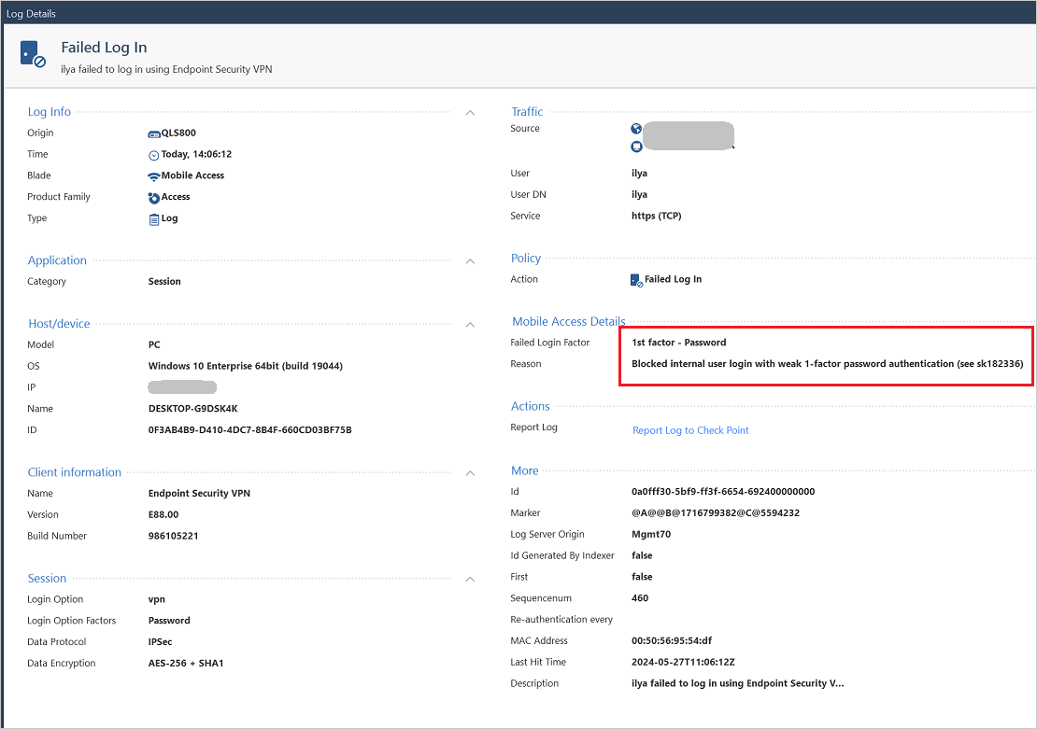Click the Failed Log In action icon
1037x729 pixels.
point(636,280)
